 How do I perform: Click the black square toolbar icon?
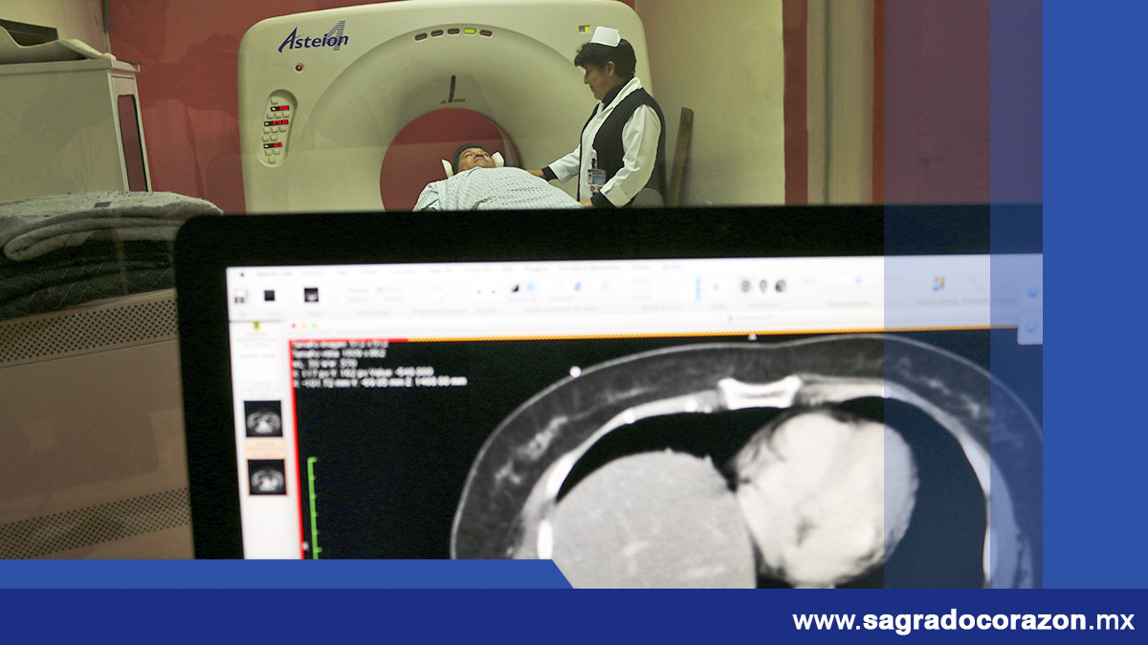[271, 295]
